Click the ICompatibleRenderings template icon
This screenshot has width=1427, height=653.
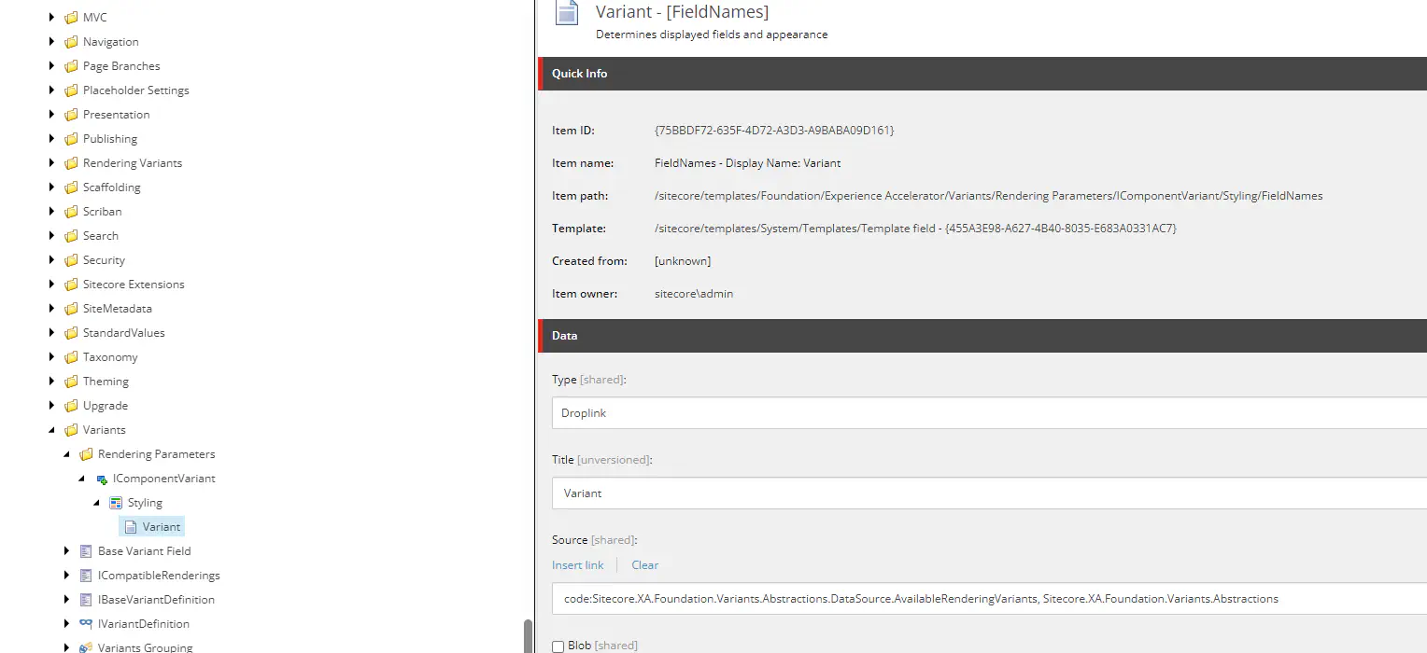point(86,576)
